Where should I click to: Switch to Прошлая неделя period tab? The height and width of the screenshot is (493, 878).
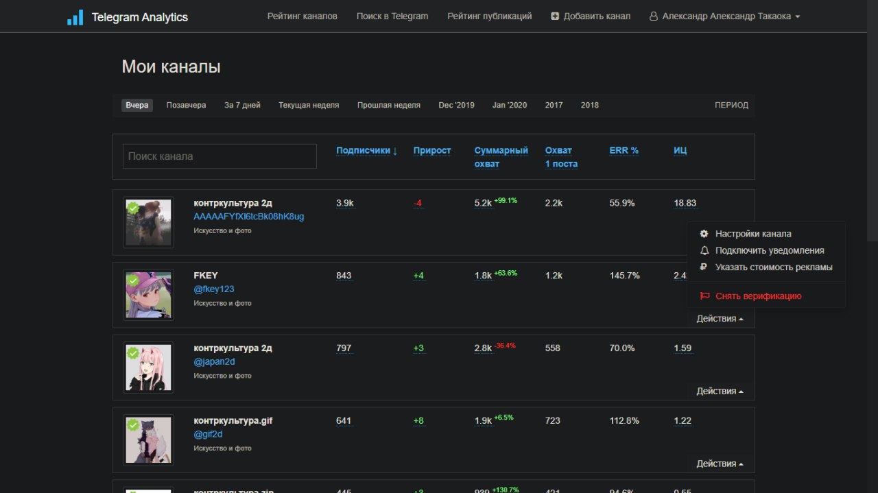click(x=388, y=106)
